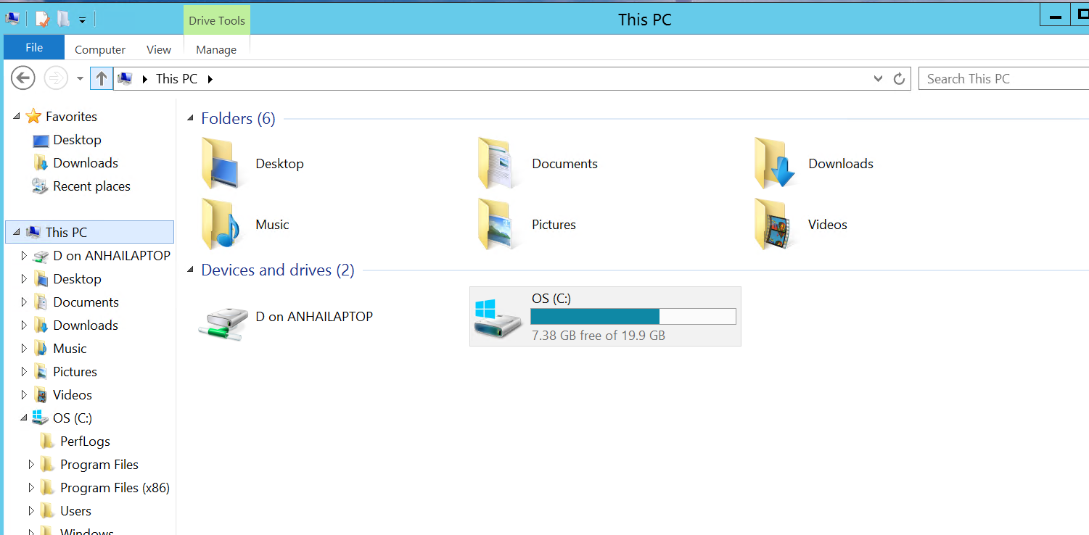Switch to the Computer ribbon tab
The width and height of the screenshot is (1089, 535).
coord(100,49)
